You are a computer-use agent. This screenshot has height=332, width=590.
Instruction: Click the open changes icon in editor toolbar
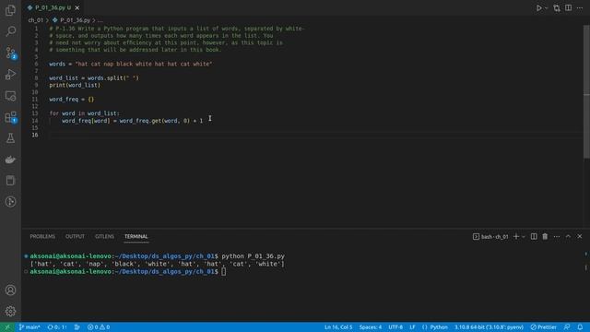(557, 8)
